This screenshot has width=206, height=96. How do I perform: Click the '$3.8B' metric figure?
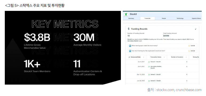coord(37,37)
